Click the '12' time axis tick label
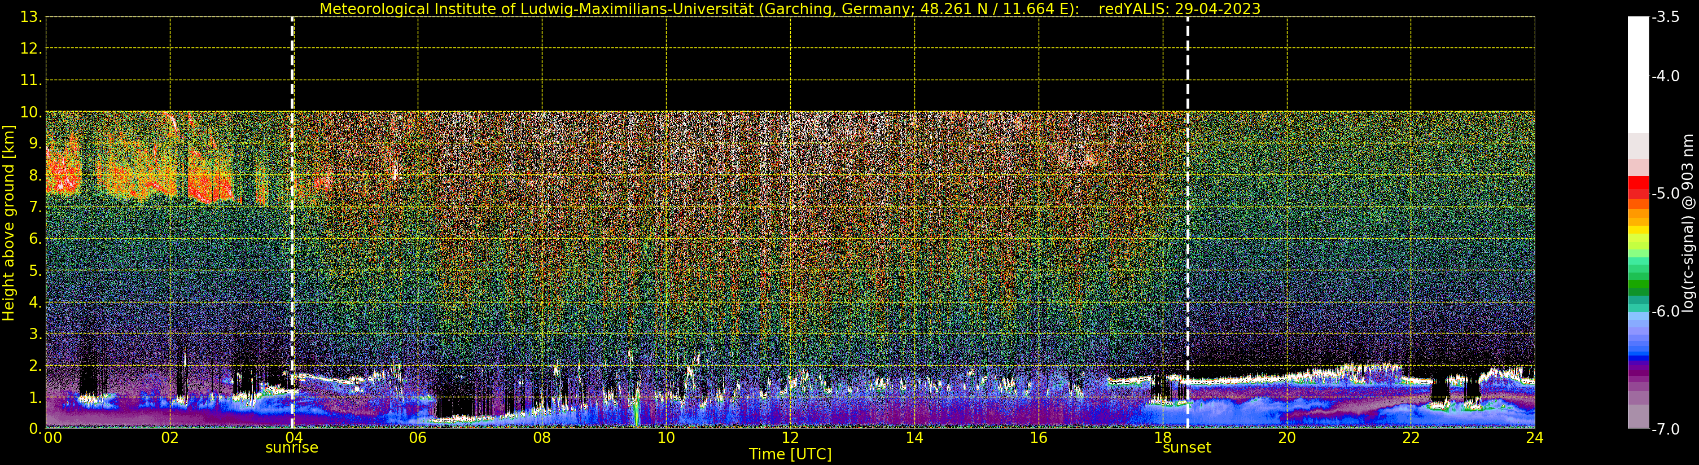This screenshot has height=465, width=1699. point(790,438)
